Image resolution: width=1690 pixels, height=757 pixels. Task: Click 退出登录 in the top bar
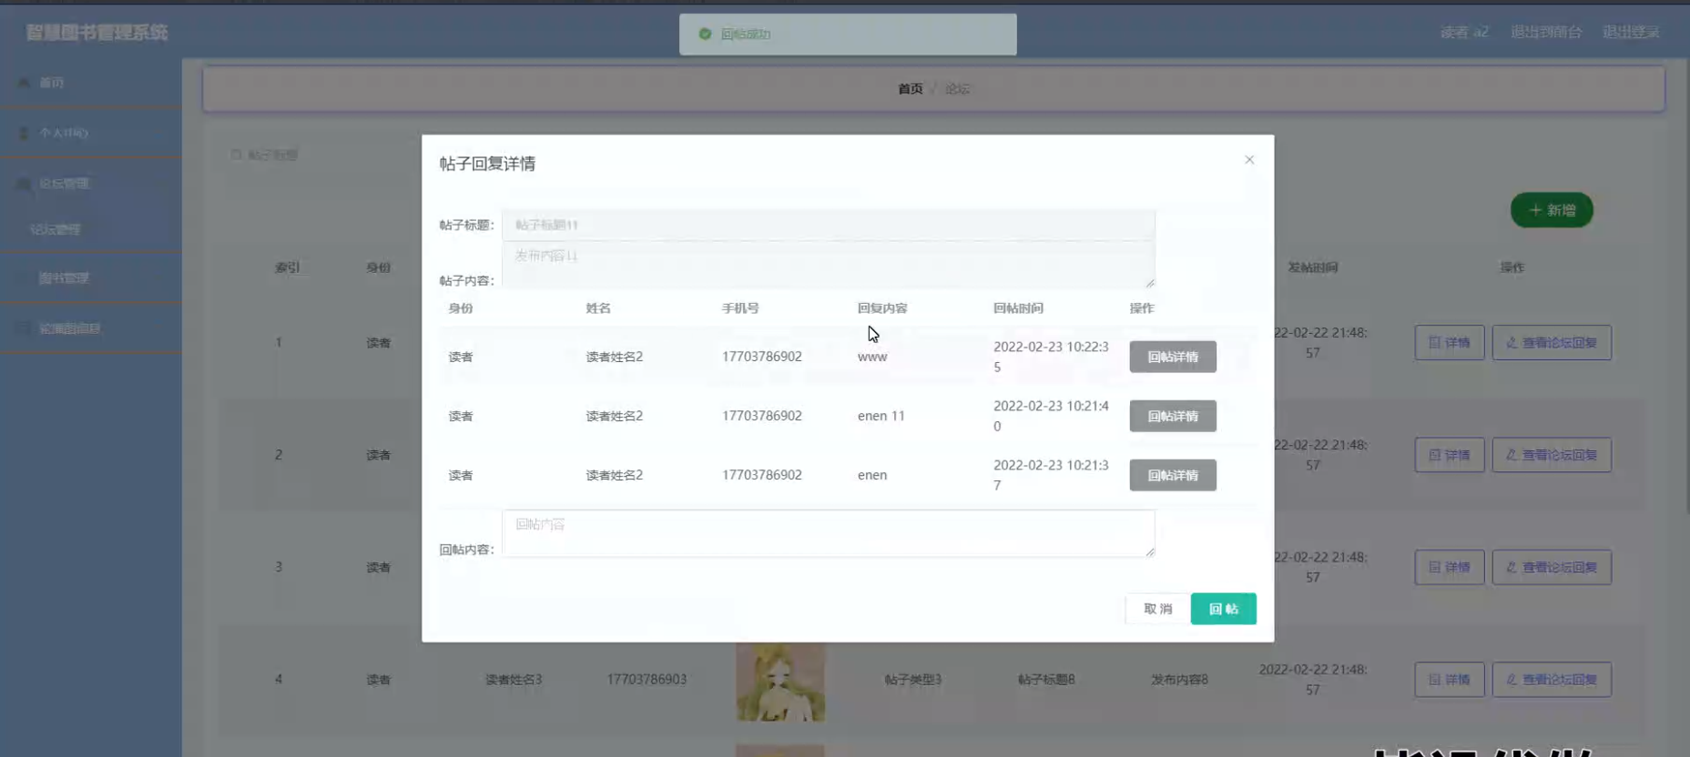(1631, 32)
